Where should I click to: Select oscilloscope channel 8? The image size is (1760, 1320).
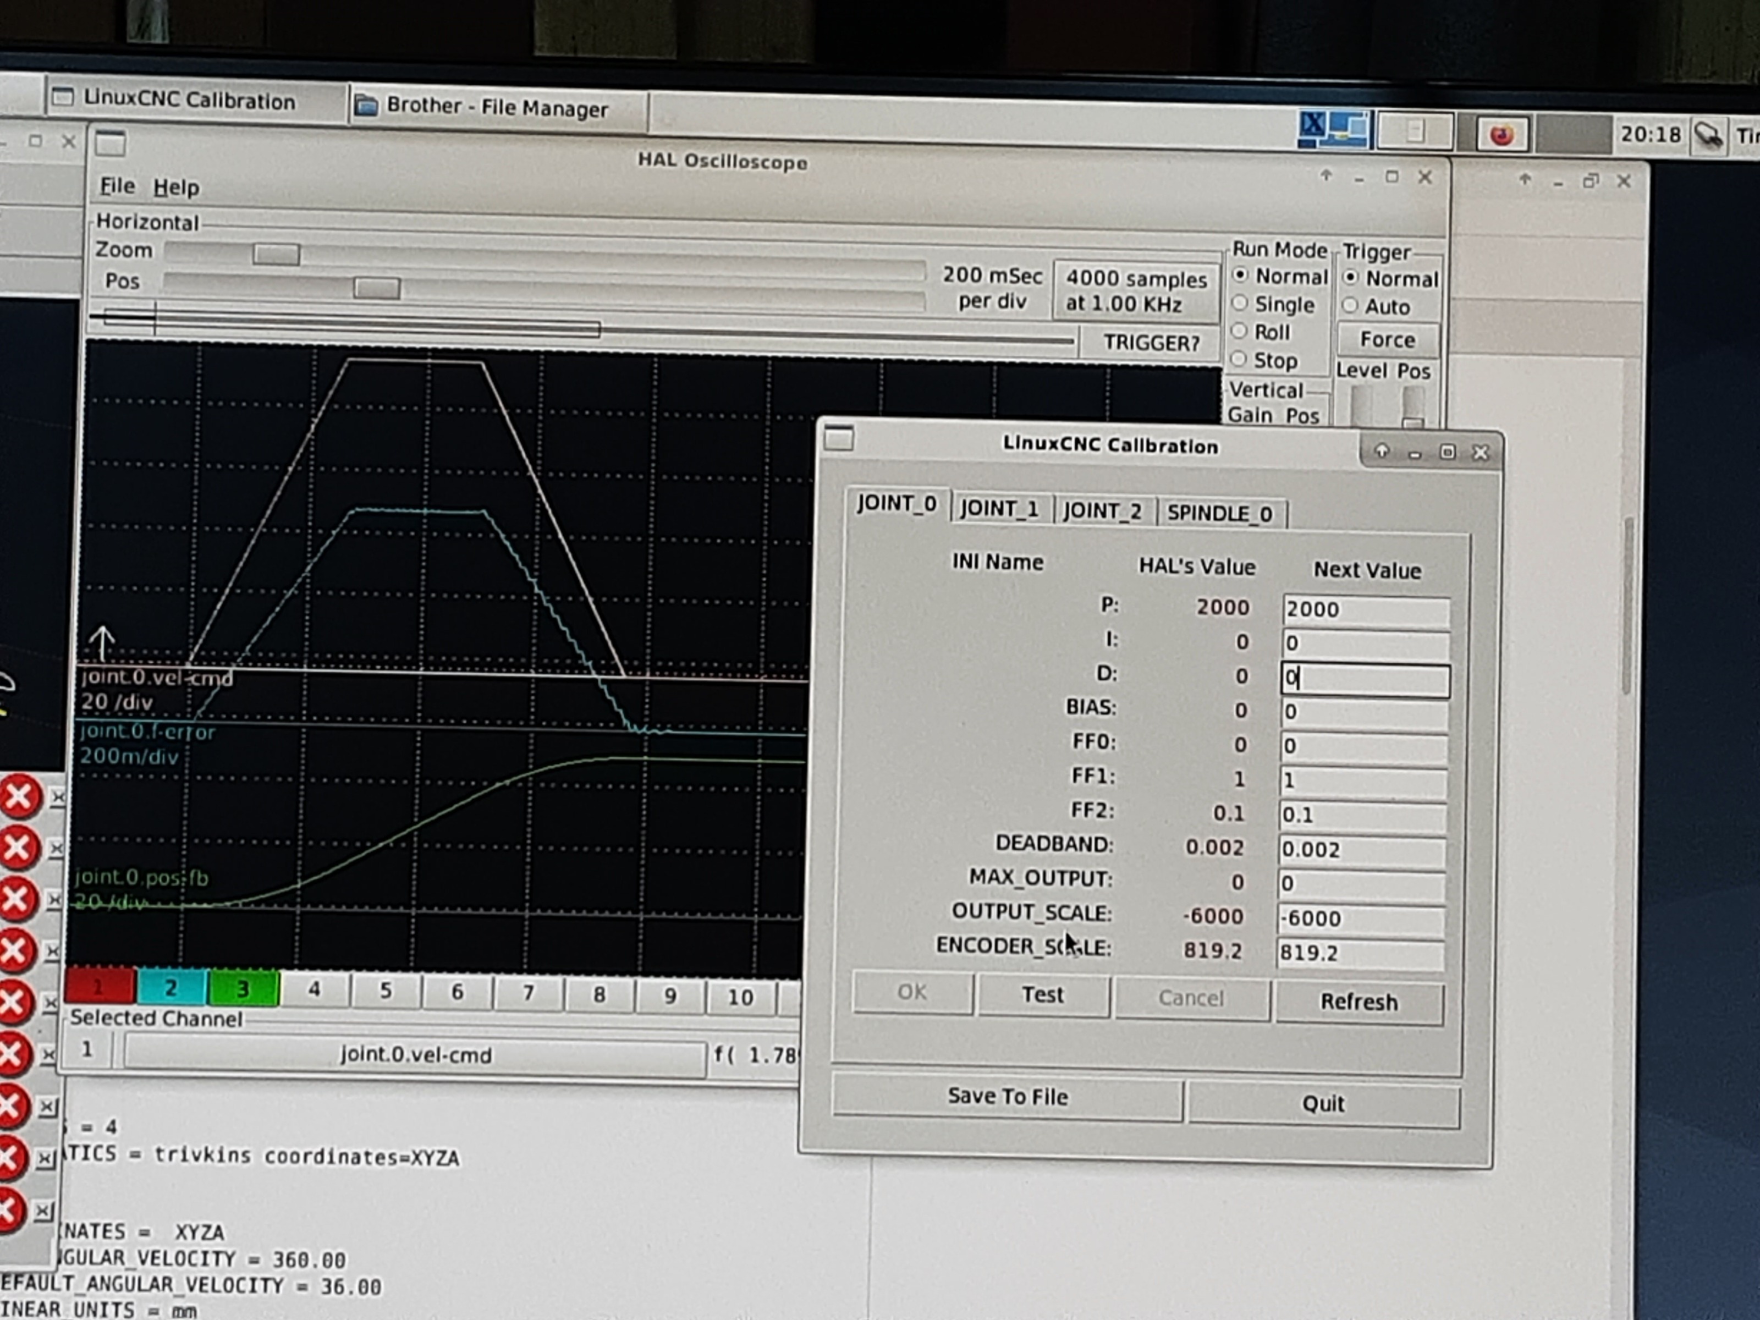[599, 996]
